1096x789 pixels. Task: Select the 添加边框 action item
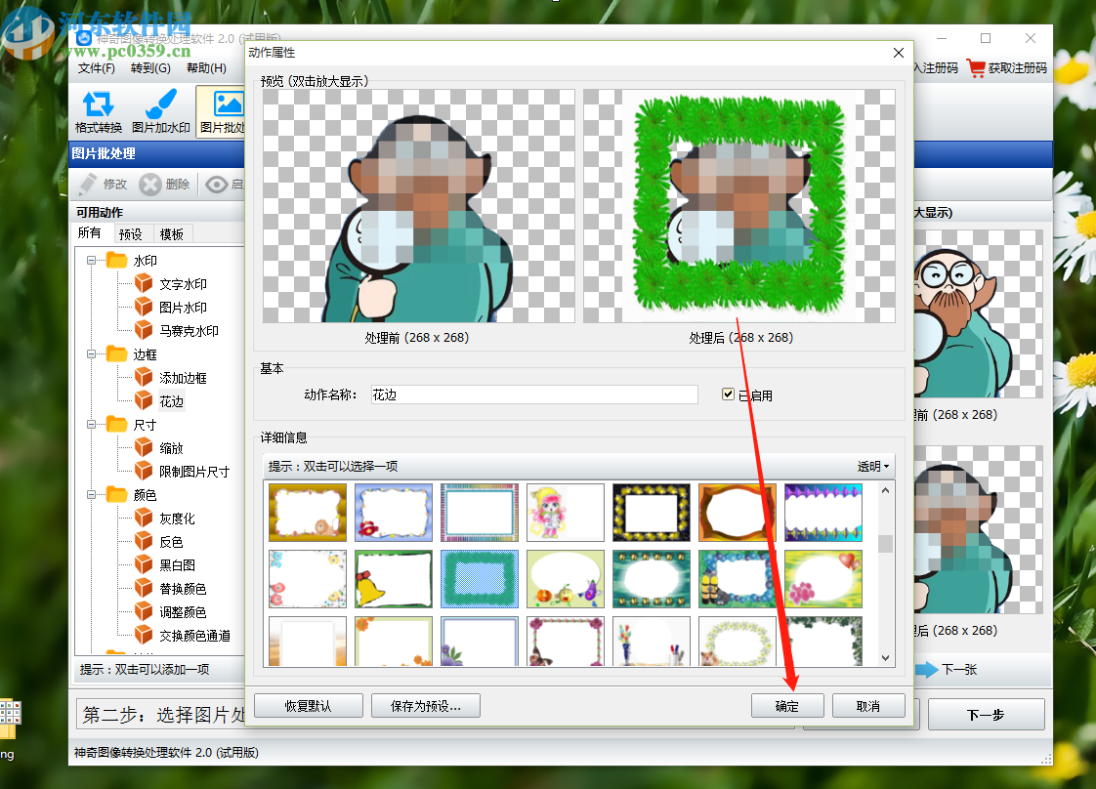pos(183,378)
